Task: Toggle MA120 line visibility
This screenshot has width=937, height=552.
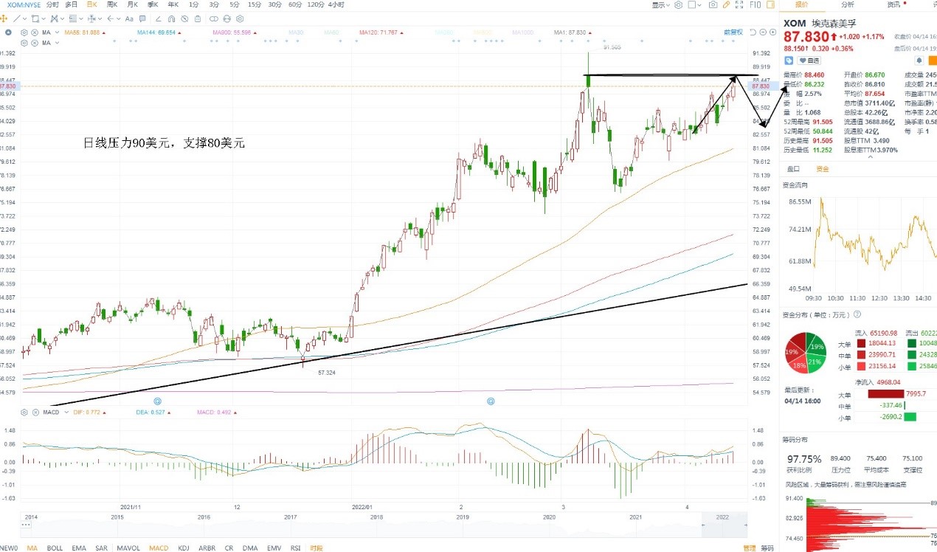Action: coord(381,32)
